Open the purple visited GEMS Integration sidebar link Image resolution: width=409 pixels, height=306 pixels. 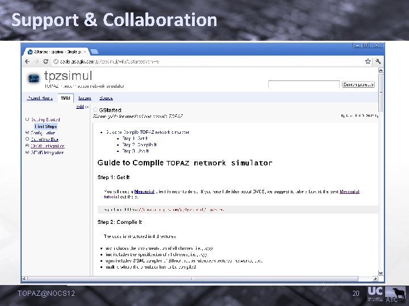tap(48, 146)
